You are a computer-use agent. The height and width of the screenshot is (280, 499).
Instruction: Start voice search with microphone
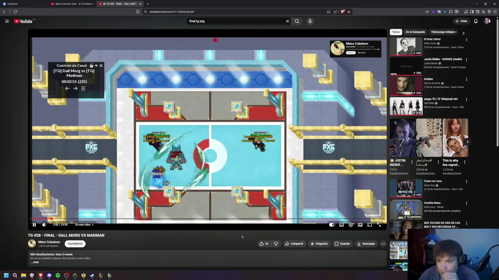[310, 21]
